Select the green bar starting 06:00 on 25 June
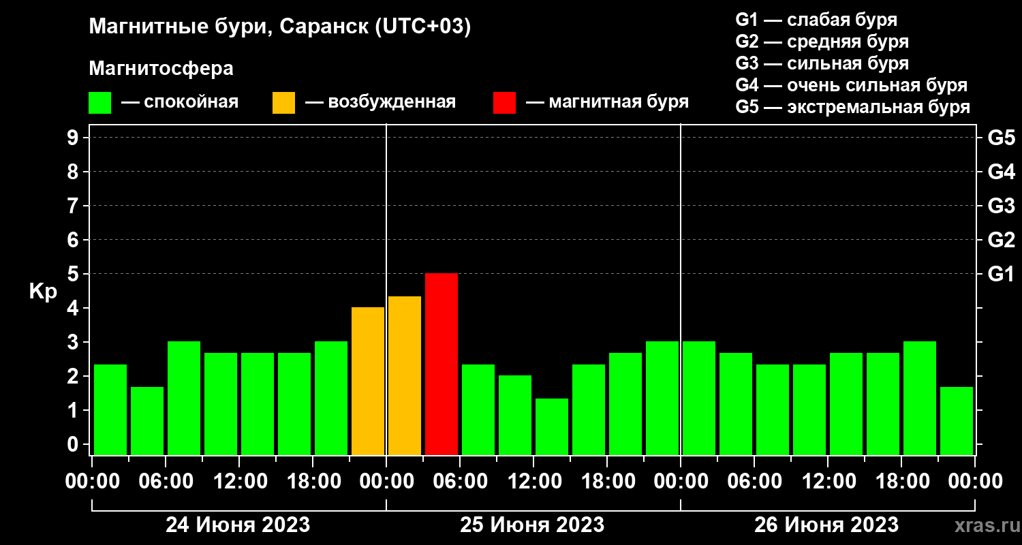This screenshot has width=1022, height=545. 478,409
